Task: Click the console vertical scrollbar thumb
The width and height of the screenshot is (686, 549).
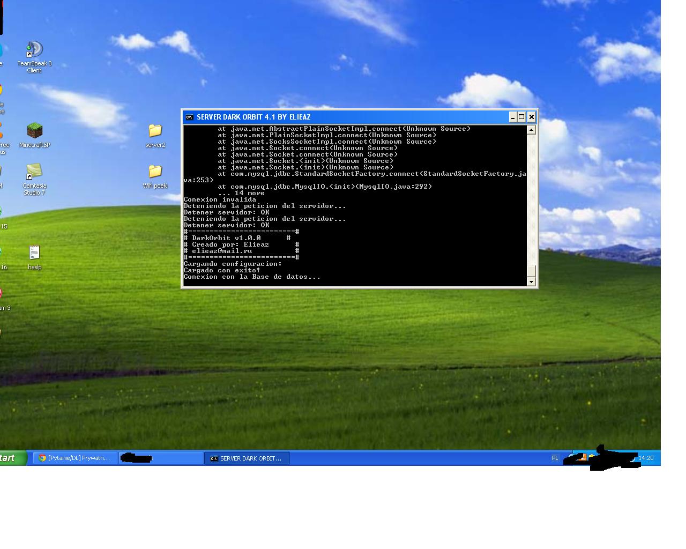Action: (x=531, y=271)
